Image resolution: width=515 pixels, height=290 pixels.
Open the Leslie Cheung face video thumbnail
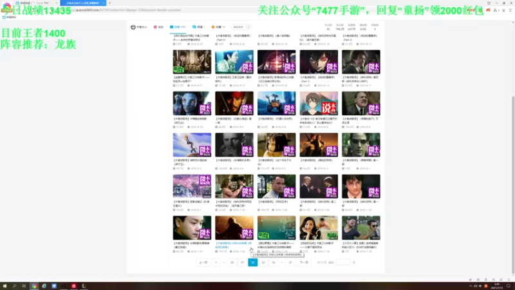tap(192, 228)
